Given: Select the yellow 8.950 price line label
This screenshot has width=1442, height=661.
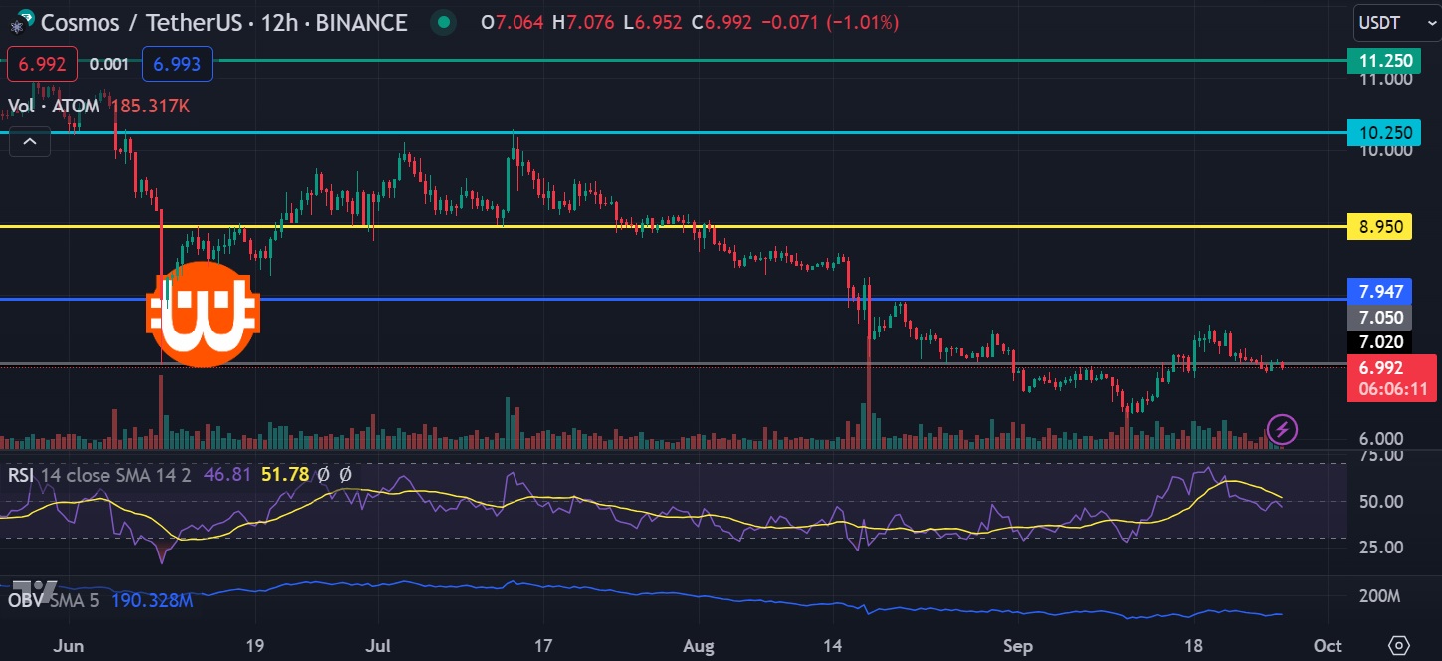Looking at the screenshot, I should [1379, 227].
